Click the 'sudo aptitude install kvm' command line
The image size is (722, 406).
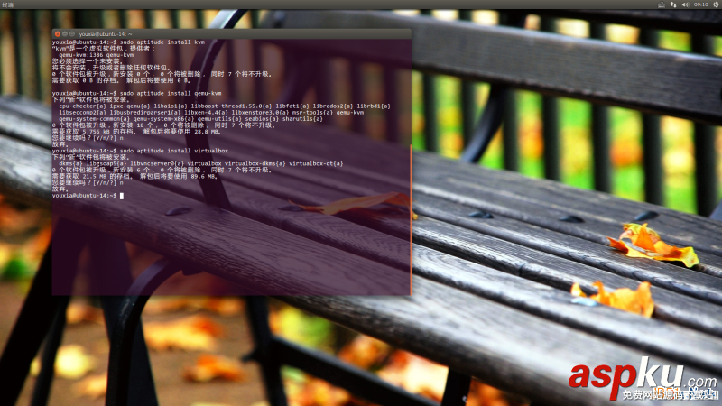128,42
